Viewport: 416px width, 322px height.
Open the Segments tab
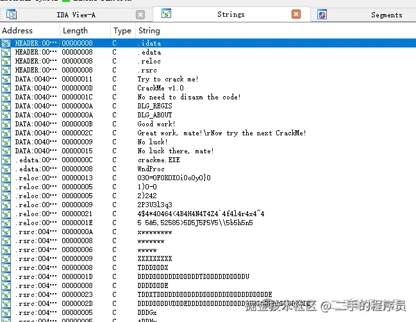pyautogui.click(x=387, y=15)
